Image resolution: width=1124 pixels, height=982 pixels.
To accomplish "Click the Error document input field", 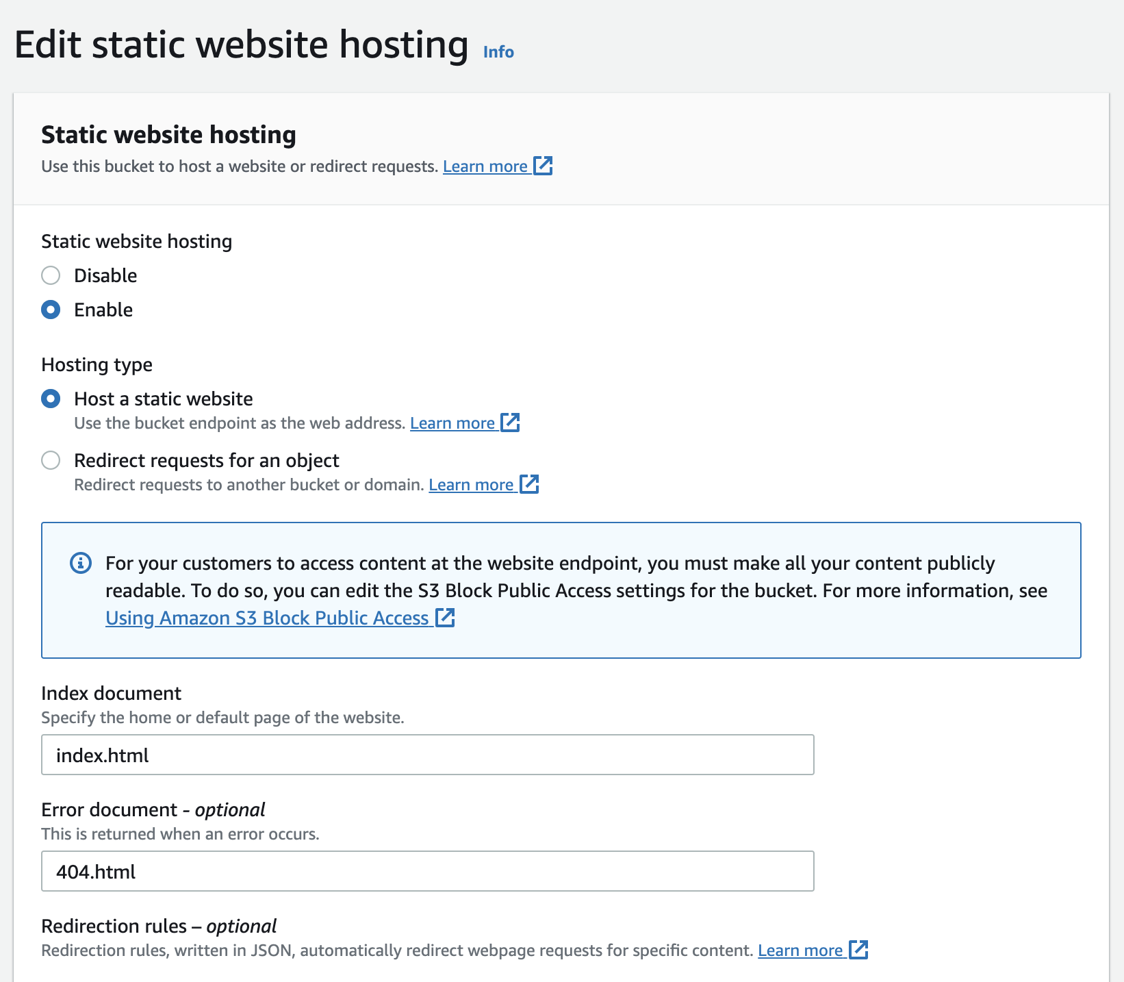I will pos(428,871).
